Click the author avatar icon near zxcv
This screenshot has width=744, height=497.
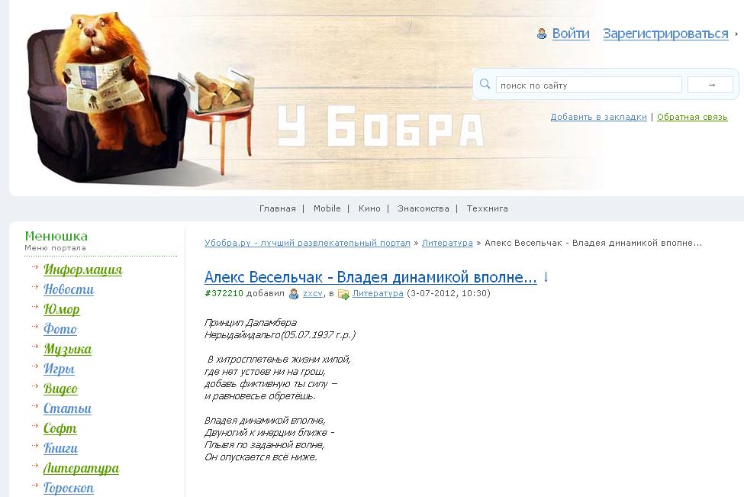(x=294, y=294)
